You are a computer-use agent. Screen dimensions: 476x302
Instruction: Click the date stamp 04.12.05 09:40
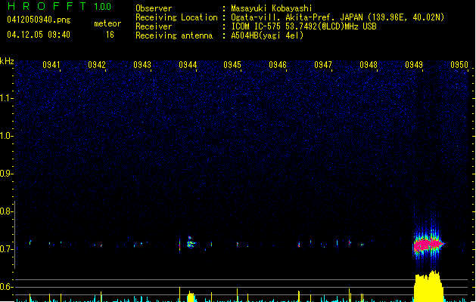click(x=39, y=35)
